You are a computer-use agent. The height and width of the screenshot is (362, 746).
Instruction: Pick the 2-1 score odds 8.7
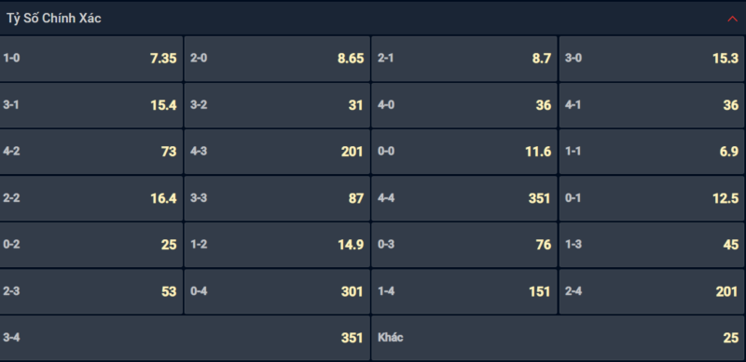pos(463,59)
